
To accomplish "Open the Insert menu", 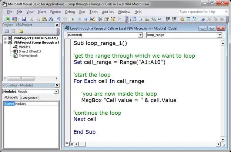I will [x=42, y=12].
